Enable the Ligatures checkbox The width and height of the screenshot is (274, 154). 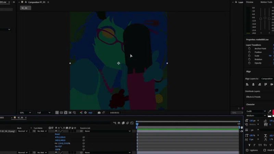tap(247, 150)
